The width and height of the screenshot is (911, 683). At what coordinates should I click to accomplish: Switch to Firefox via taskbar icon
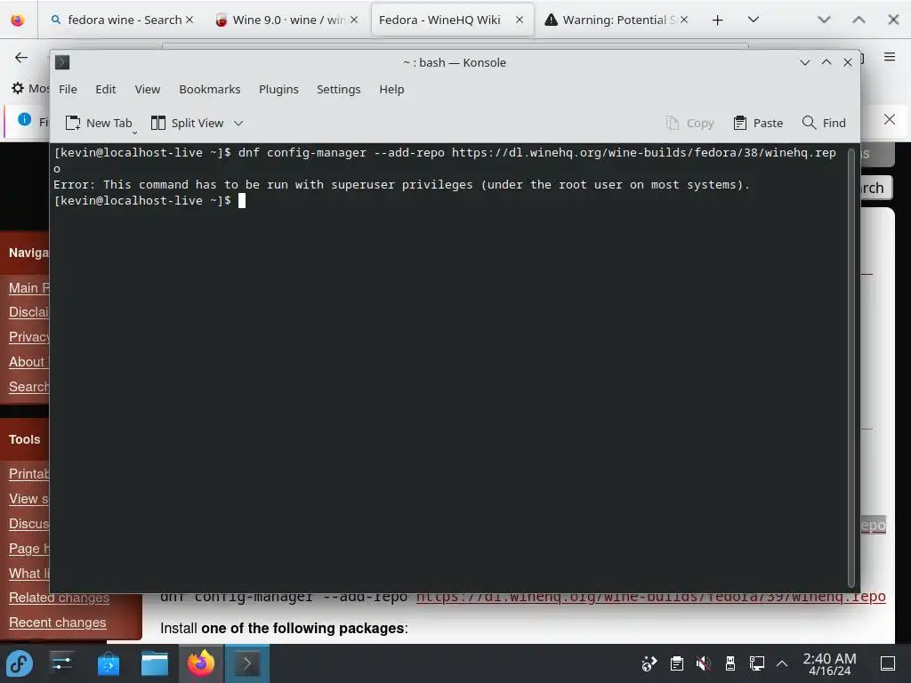pos(200,663)
